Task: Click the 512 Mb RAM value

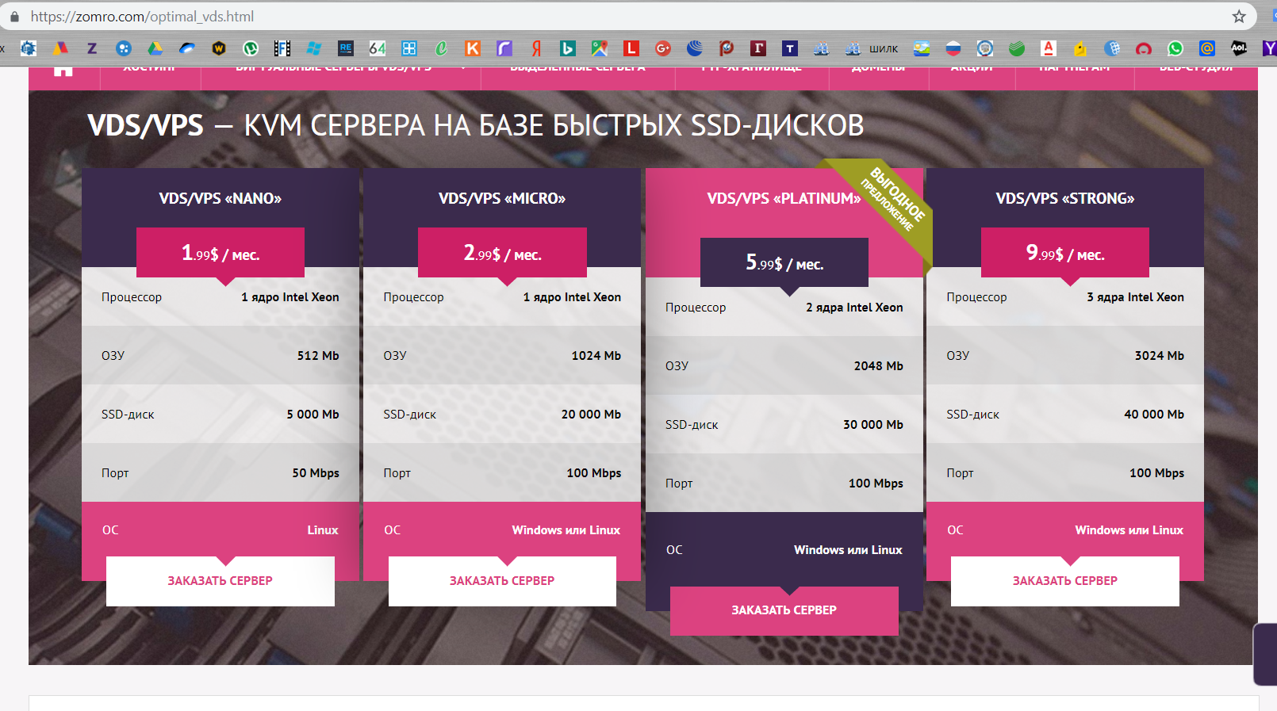Action: [318, 356]
